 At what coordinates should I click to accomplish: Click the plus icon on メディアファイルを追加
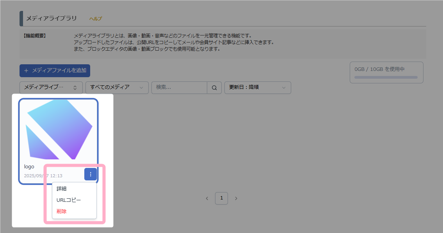click(x=26, y=71)
